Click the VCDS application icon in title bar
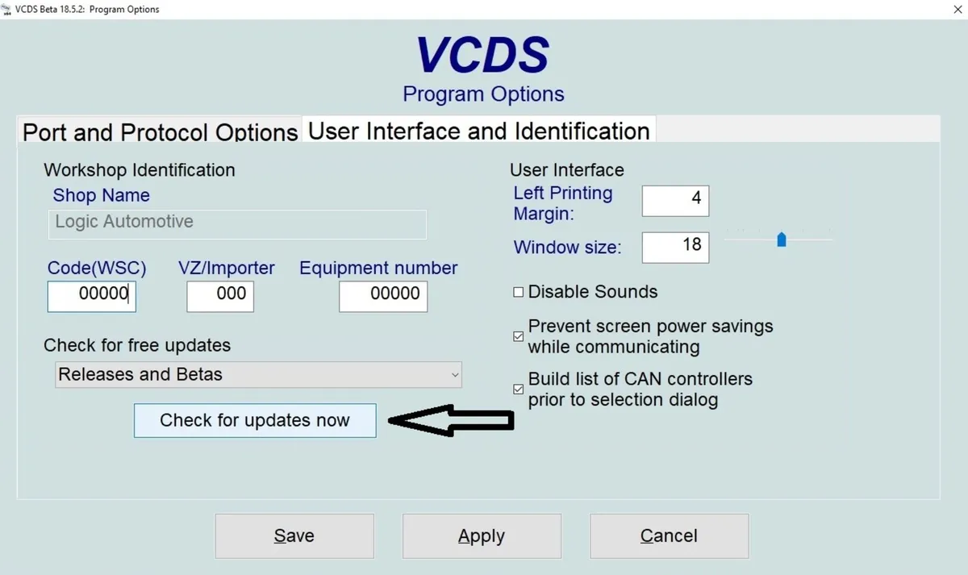The image size is (968, 575). (6, 9)
